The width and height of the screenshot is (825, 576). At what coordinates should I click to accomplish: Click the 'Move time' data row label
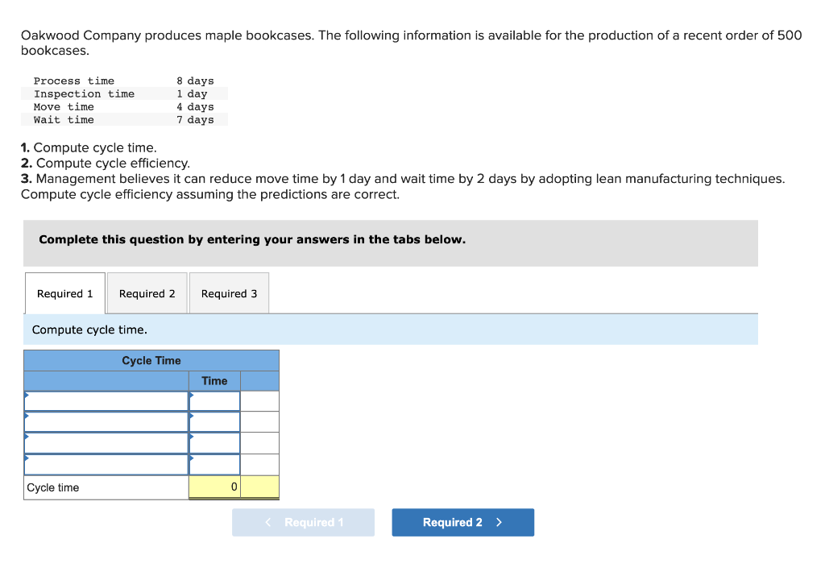[x=64, y=107]
